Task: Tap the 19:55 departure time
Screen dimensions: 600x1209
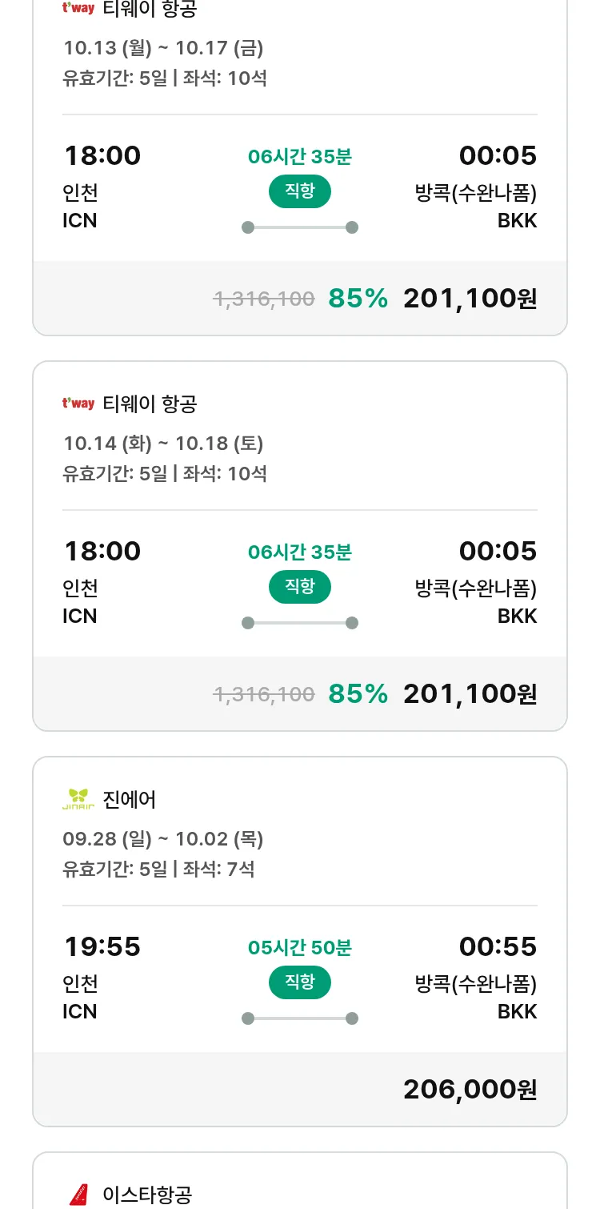Action: pos(102,947)
